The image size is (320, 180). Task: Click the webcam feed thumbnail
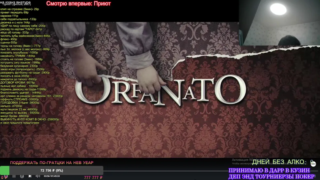(x=279, y=23)
